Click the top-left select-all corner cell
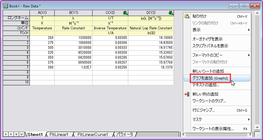263x140 pixels. click(x=16, y=13)
